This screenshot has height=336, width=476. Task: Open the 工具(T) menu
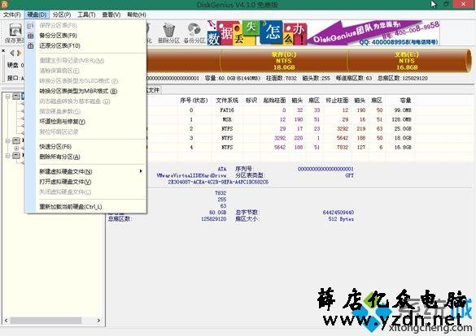[x=86, y=15]
